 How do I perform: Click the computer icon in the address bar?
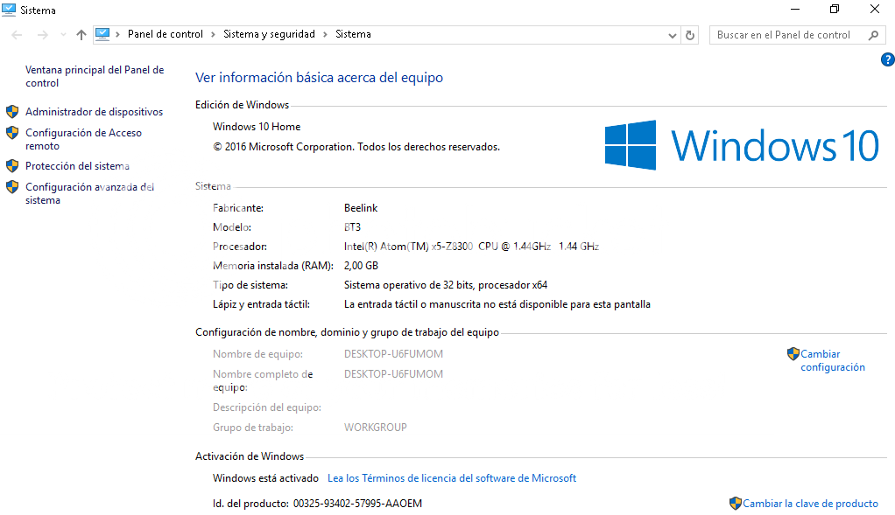102,34
